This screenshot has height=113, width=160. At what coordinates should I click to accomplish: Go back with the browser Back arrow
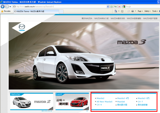click(x=2, y=7)
